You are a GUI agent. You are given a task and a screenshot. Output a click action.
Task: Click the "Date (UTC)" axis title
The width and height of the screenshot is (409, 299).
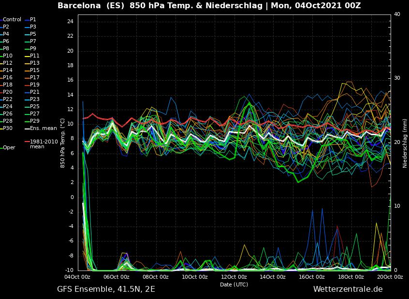pos(234,285)
